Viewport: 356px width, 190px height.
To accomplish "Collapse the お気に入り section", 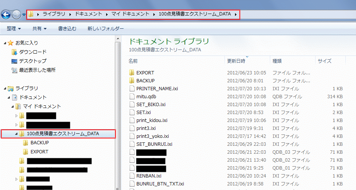I will coord(5,43).
